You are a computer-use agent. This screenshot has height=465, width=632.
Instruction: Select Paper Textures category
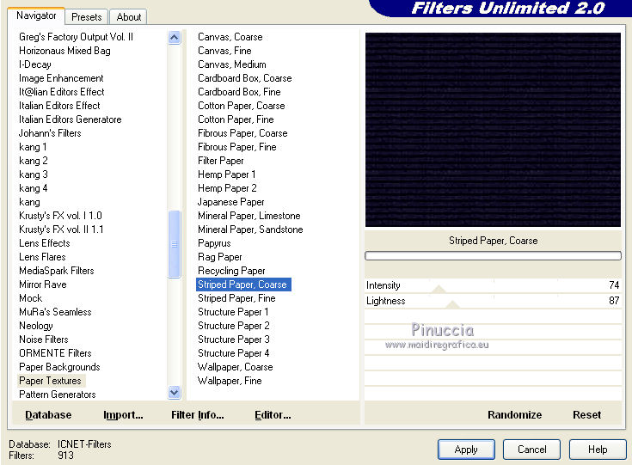coord(51,381)
